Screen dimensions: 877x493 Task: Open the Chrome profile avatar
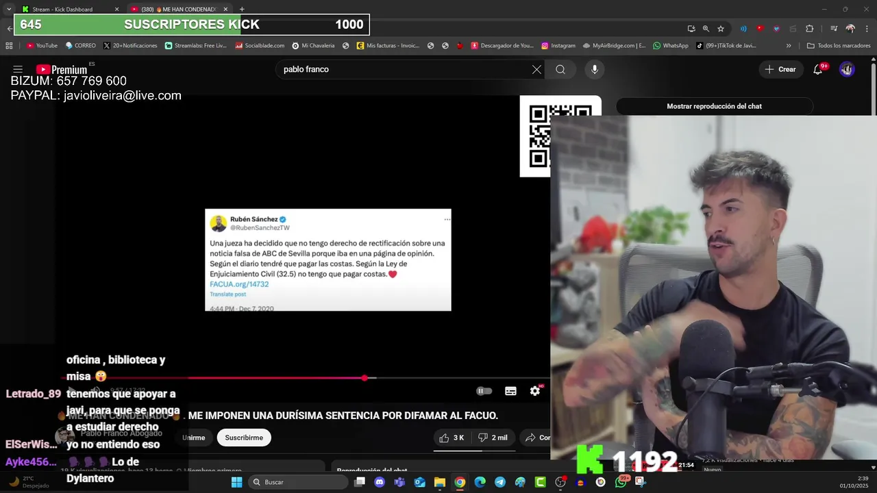[x=850, y=29]
